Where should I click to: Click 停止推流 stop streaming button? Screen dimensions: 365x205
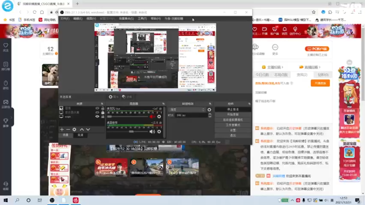(233, 109)
